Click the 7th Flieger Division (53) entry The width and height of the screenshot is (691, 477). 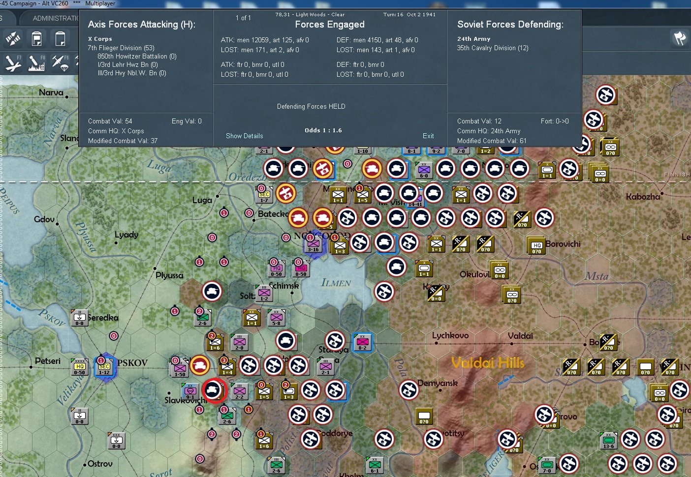pos(121,48)
